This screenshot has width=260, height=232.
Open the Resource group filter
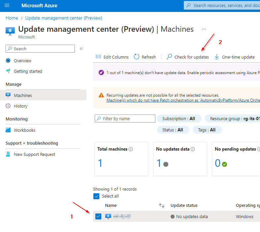[233, 118]
